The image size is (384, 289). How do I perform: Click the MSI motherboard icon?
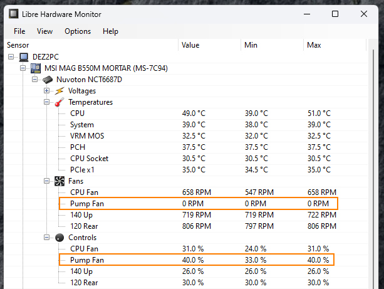point(36,68)
